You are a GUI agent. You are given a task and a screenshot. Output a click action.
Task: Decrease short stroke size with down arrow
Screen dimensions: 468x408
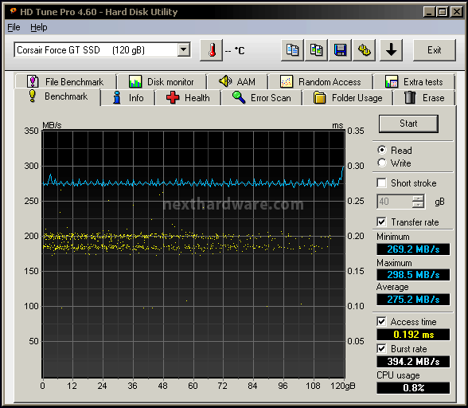418,205
